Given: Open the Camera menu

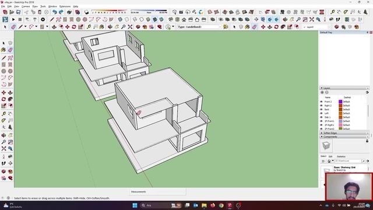Looking at the screenshot, I should point(26,6).
